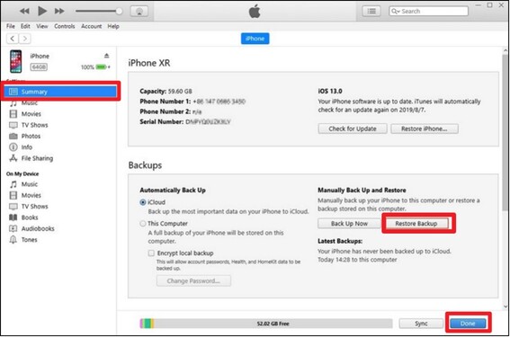510x337 pixels.
Task: Click into the Search field
Action: coord(428,11)
